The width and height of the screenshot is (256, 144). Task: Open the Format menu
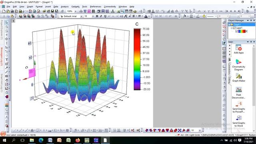click(x=39, y=7)
